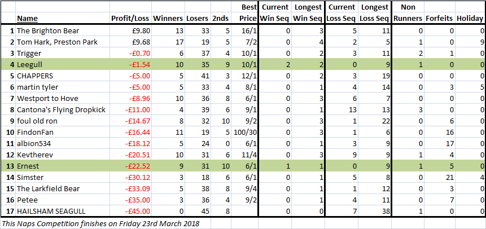Select FindonFan's 100/30 best price cell
The height and width of the screenshot is (229, 486).
pos(246,133)
